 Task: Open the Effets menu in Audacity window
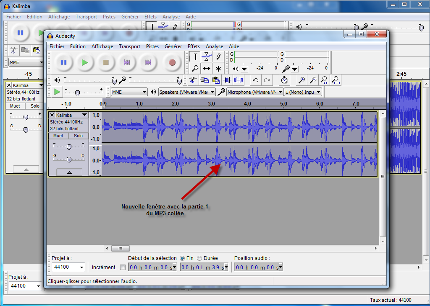coord(194,46)
